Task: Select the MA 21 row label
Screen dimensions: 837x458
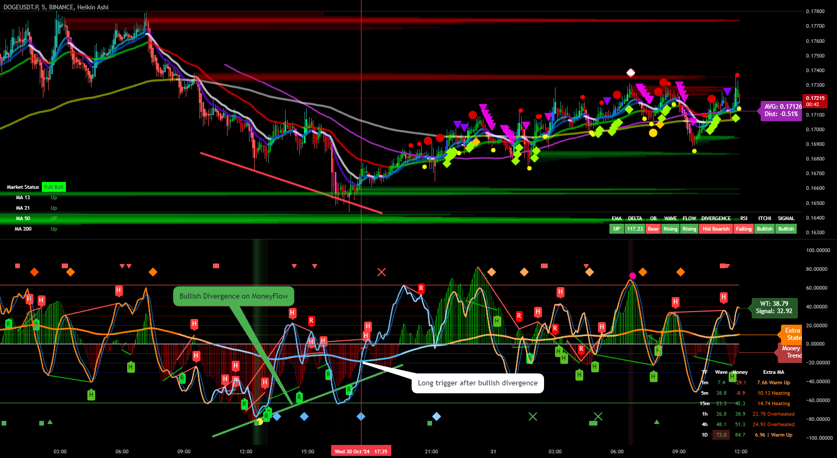Action: (23, 208)
